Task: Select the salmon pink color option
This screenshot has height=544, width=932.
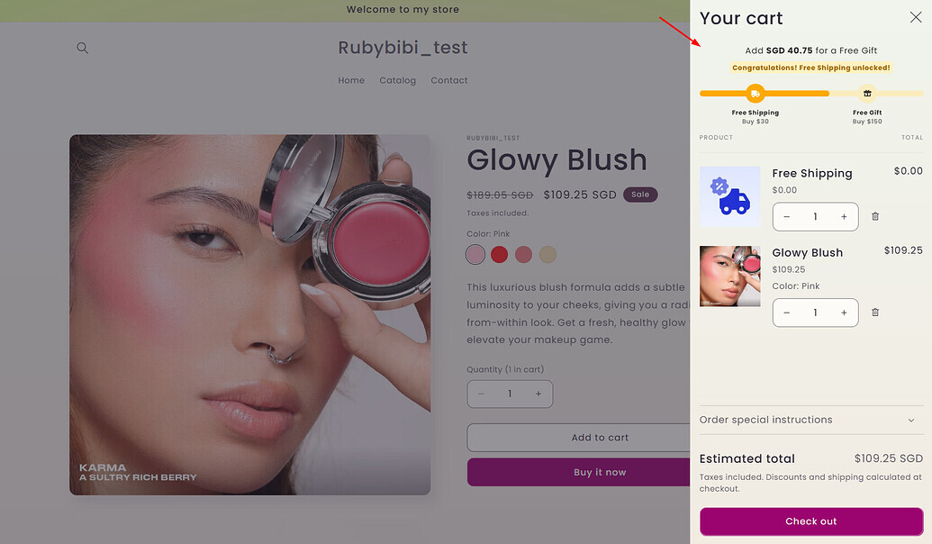Action: click(x=523, y=255)
